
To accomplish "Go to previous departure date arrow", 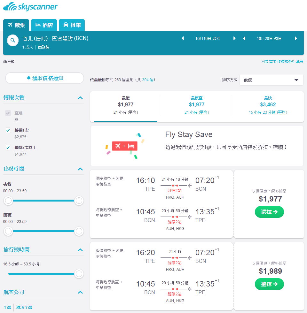I will pos(183,39).
